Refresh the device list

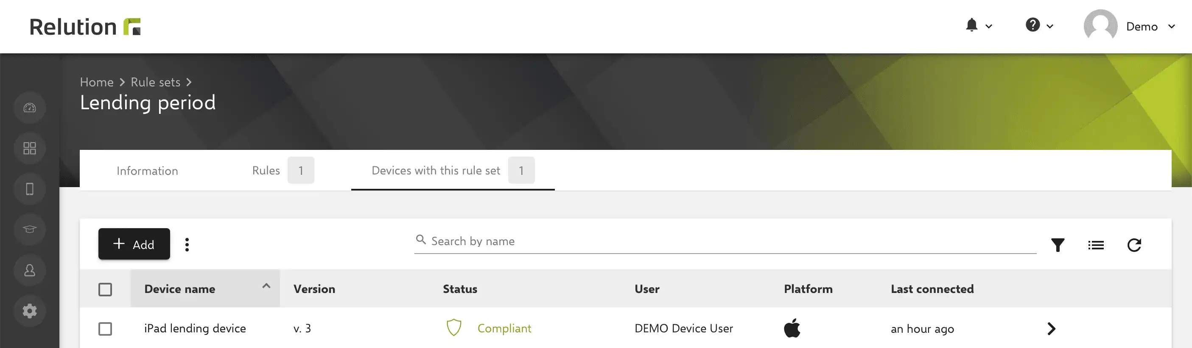[x=1134, y=245]
